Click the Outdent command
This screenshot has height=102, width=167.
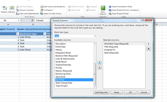coord(92,7)
